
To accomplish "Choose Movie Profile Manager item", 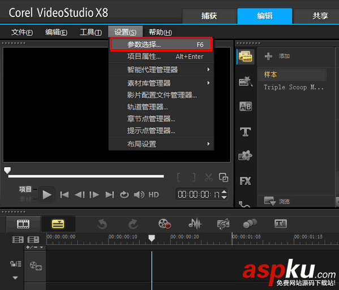I will [x=161, y=95].
